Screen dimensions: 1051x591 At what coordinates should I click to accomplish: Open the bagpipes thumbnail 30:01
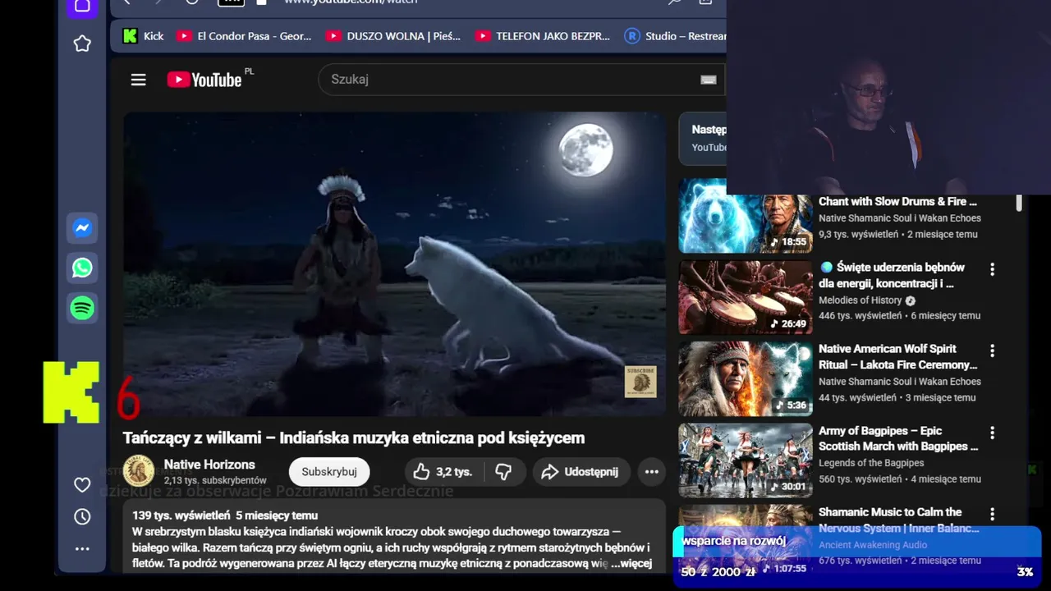click(746, 460)
